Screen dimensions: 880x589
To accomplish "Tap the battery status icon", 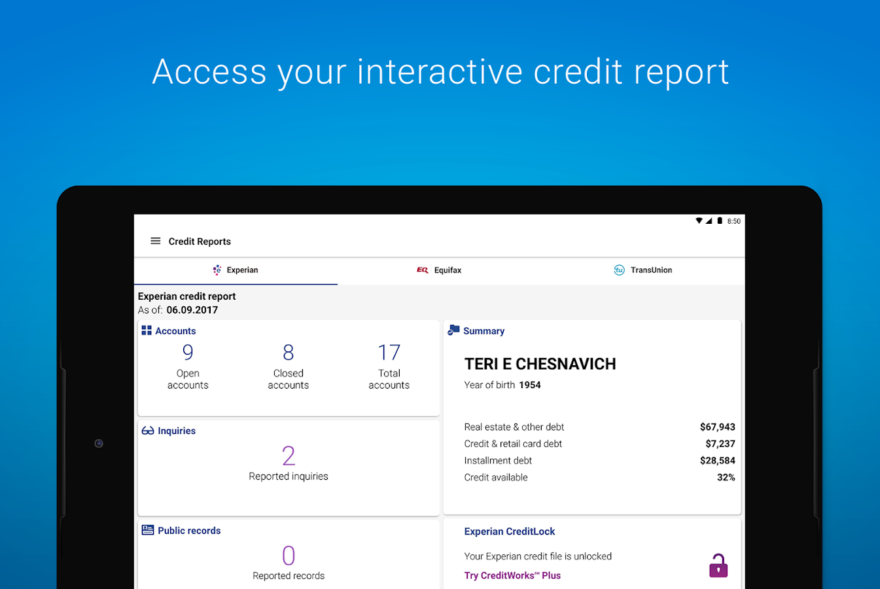I will (x=720, y=221).
